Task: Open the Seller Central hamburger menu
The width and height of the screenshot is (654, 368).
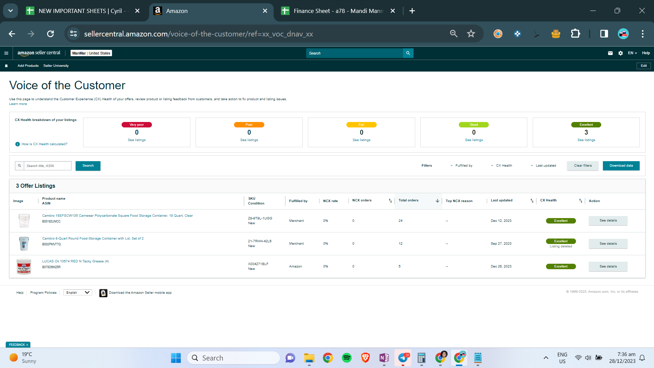Action: click(x=6, y=53)
